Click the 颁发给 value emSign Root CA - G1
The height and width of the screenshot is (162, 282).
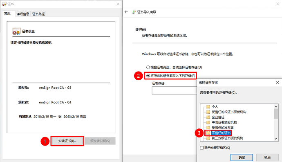[x=55, y=88]
